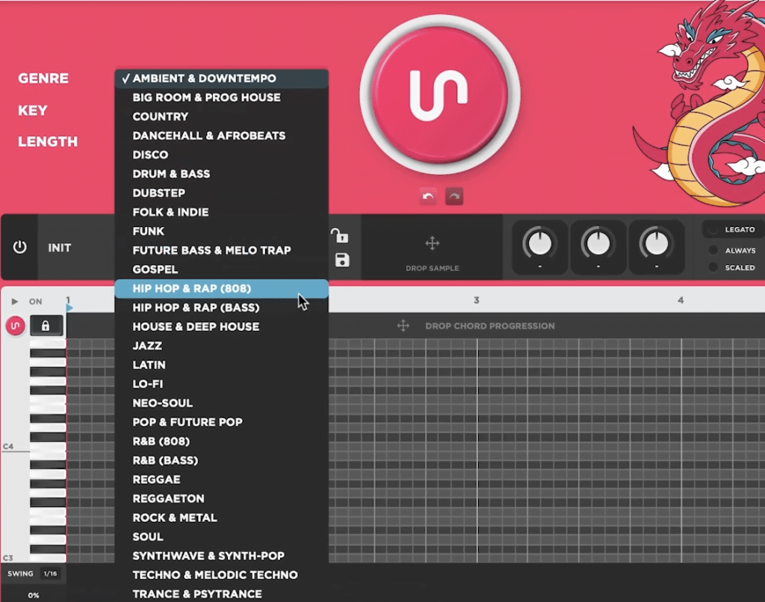765x602 pixels.
Task: Click the play triangle beside the piano roll
Action: (x=14, y=301)
